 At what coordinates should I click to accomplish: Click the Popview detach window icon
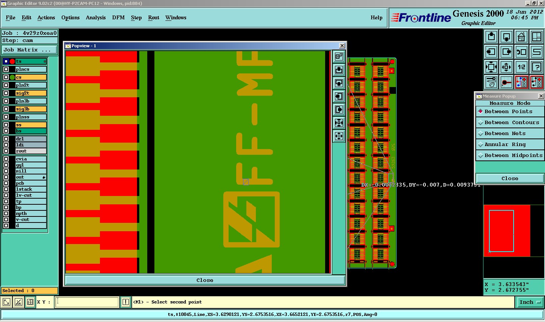tap(339, 57)
